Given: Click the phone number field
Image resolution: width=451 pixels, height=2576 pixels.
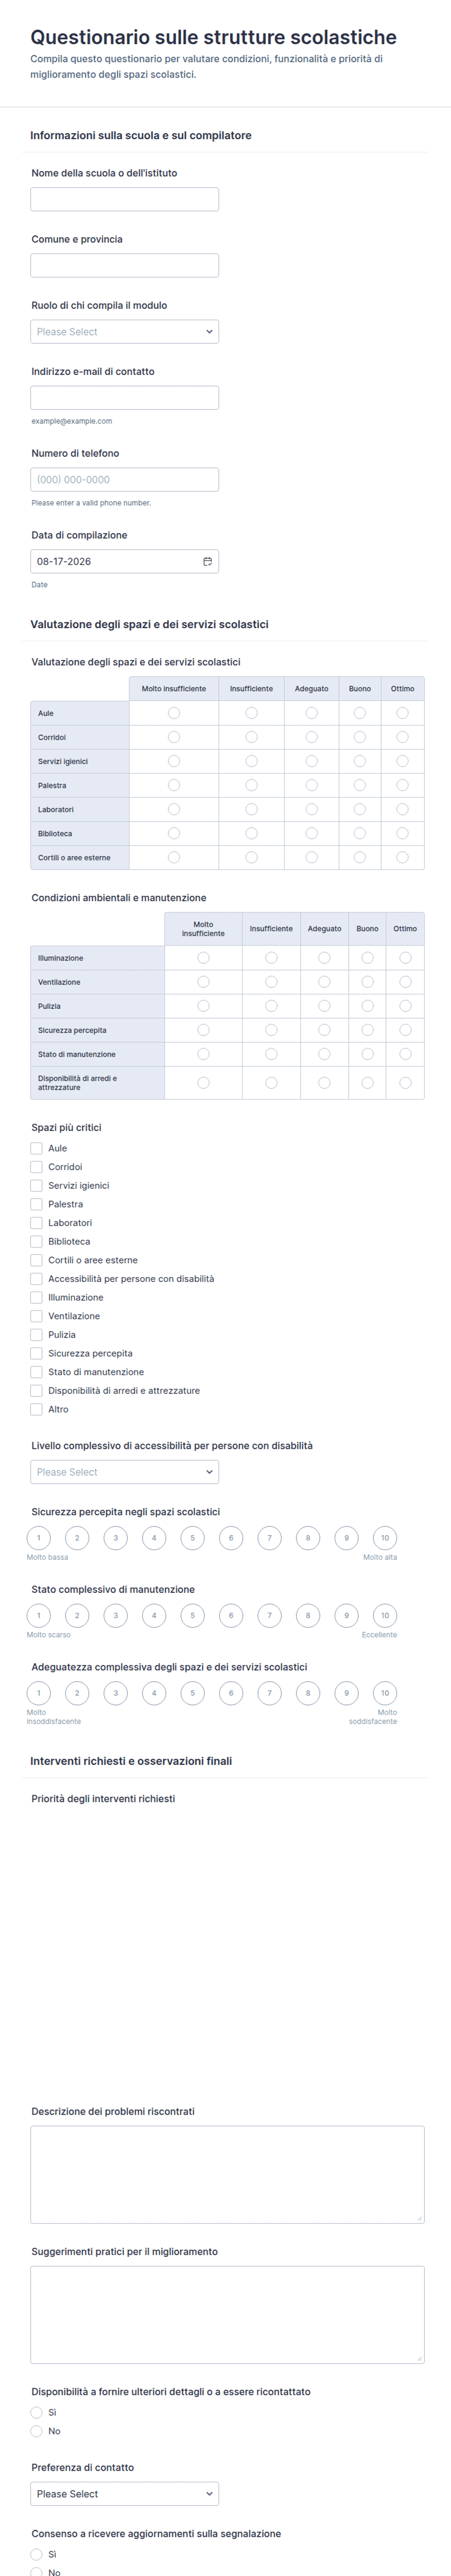Looking at the screenshot, I should [x=124, y=479].
